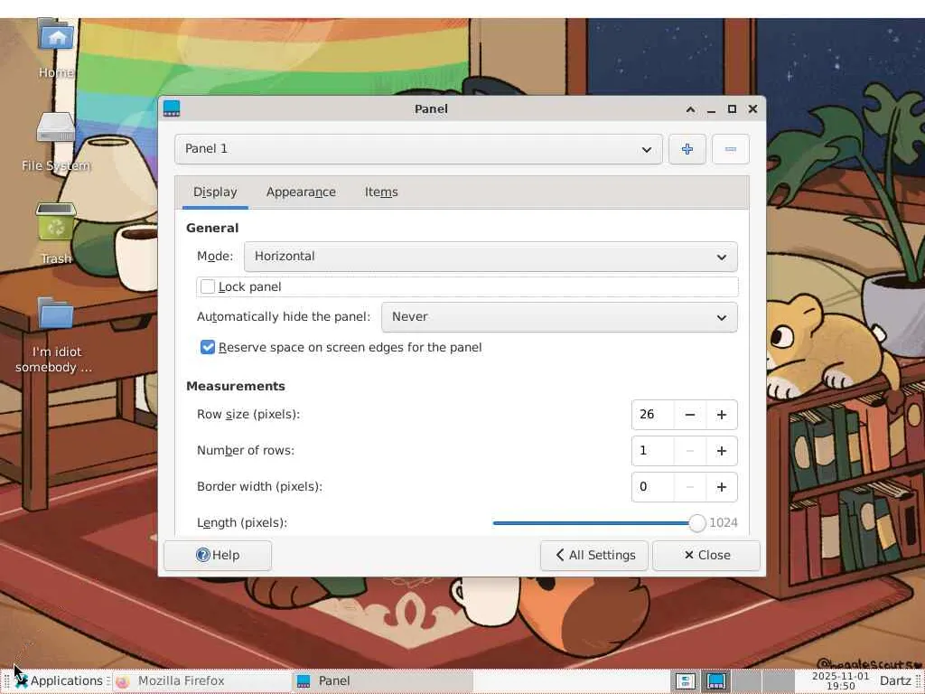Click the left panel drag handle
This screenshot has width=925, height=694.
pyautogui.click(x=6, y=681)
